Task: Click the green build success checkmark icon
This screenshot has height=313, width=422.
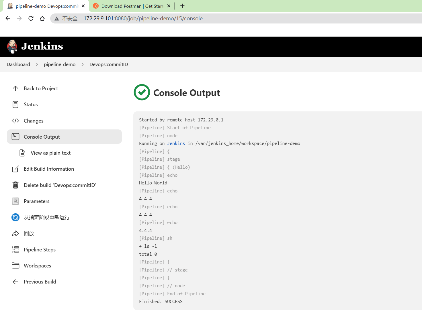Action: coord(142,92)
